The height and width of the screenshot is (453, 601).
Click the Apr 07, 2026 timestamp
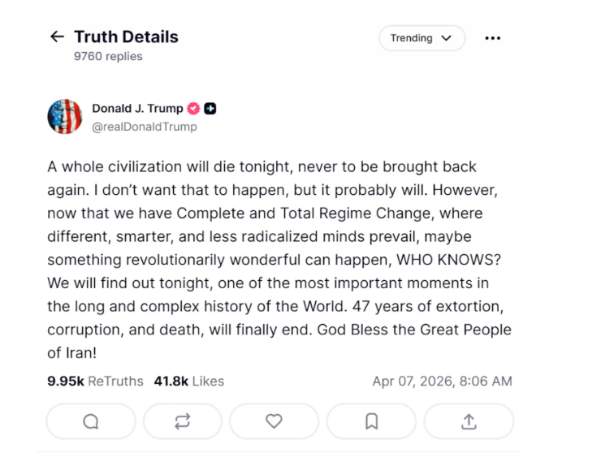pos(442,382)
